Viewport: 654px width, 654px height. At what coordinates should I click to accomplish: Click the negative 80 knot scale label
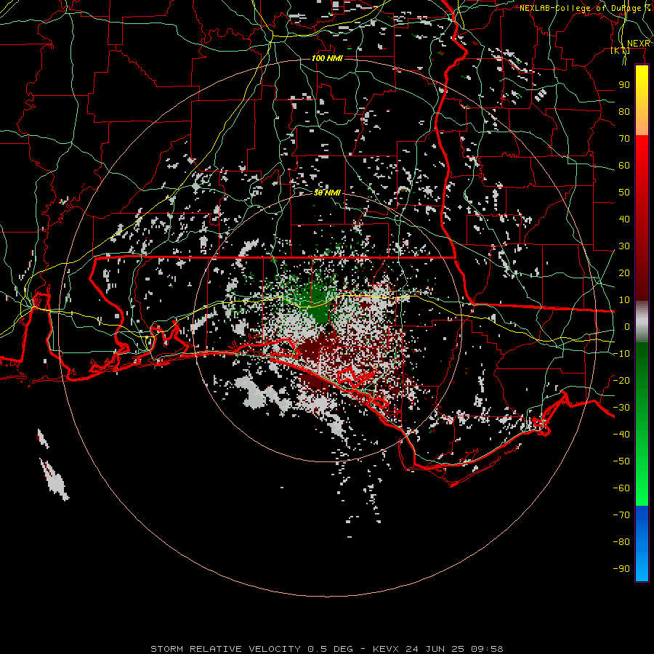621,542
